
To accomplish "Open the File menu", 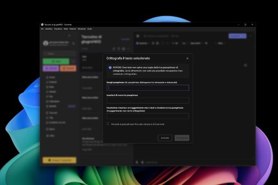I will pyautogui.click(x=42, y=29).
